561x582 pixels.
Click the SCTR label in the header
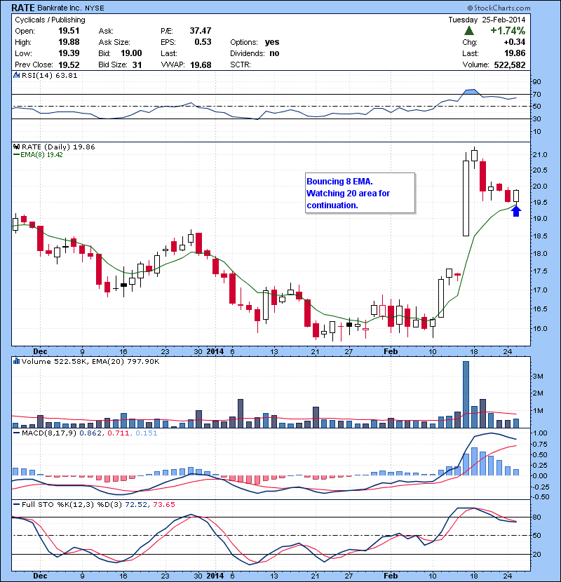pos(241,65)
